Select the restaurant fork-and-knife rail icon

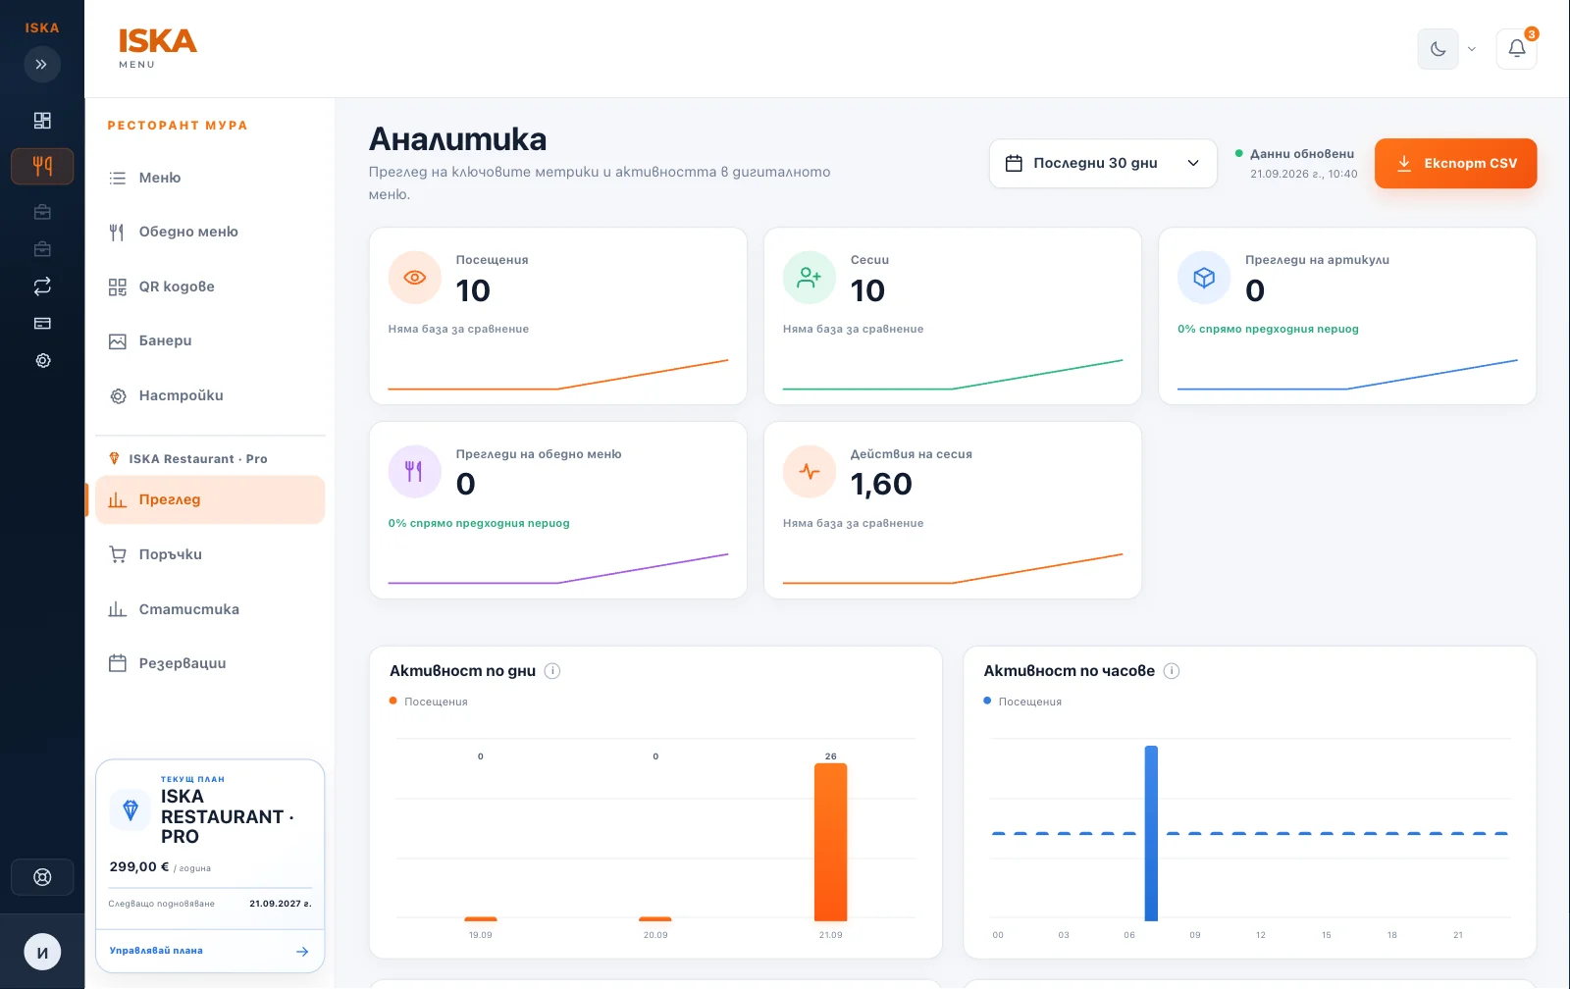[42, 167]
